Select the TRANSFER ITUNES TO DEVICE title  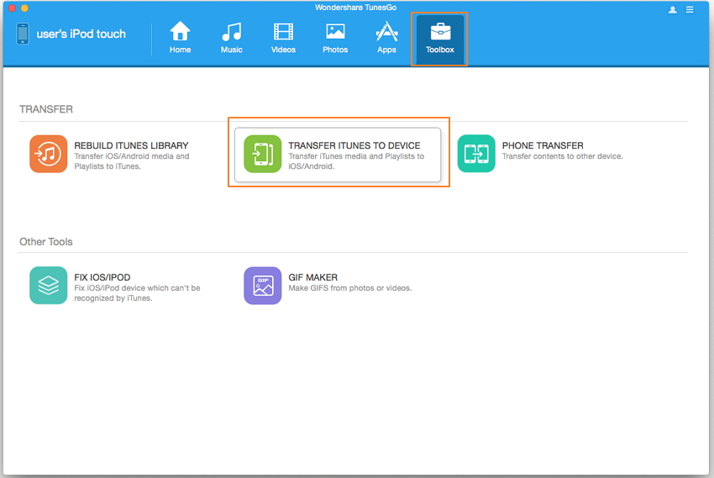click(354, 145)
